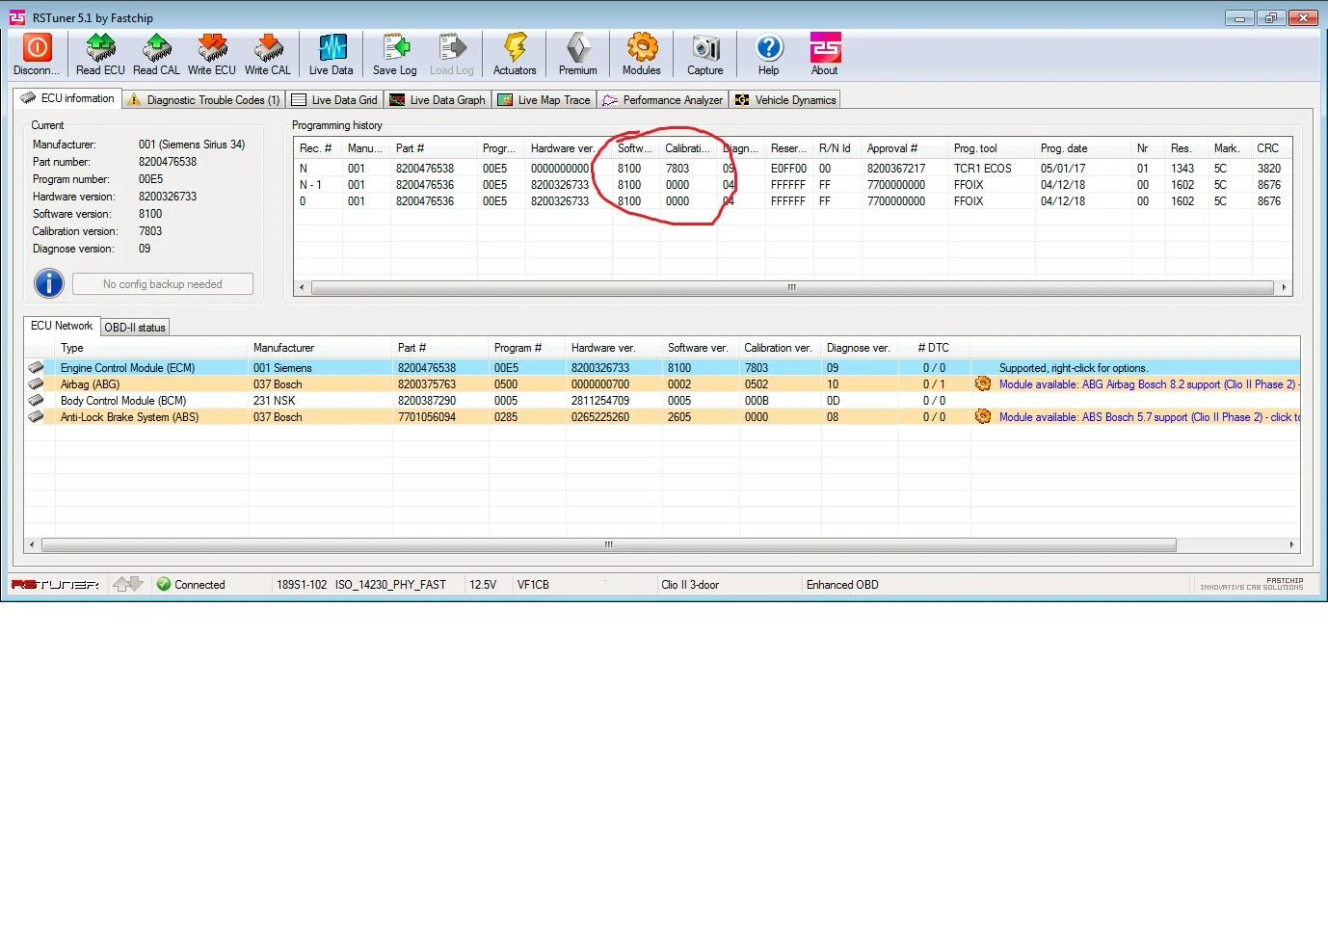This screenshot has height=925, width=1328.
Task: Click the Manufacturer column header in ECU Network
Action: click(x=320, y=348)
